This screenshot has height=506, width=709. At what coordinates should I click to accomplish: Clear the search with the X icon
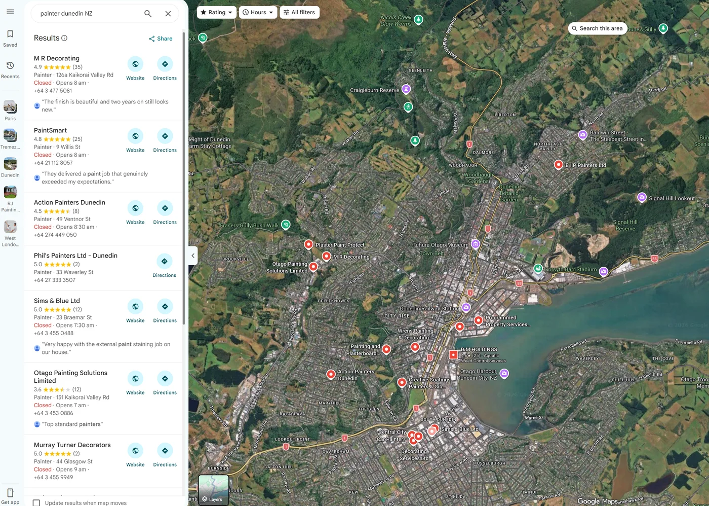click(168, 14)
